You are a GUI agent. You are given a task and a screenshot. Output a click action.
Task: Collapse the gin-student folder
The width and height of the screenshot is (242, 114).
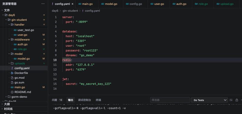6,20
